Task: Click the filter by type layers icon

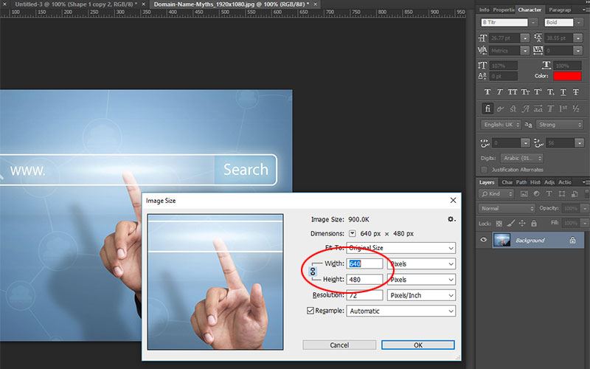Action: [549, 193]
